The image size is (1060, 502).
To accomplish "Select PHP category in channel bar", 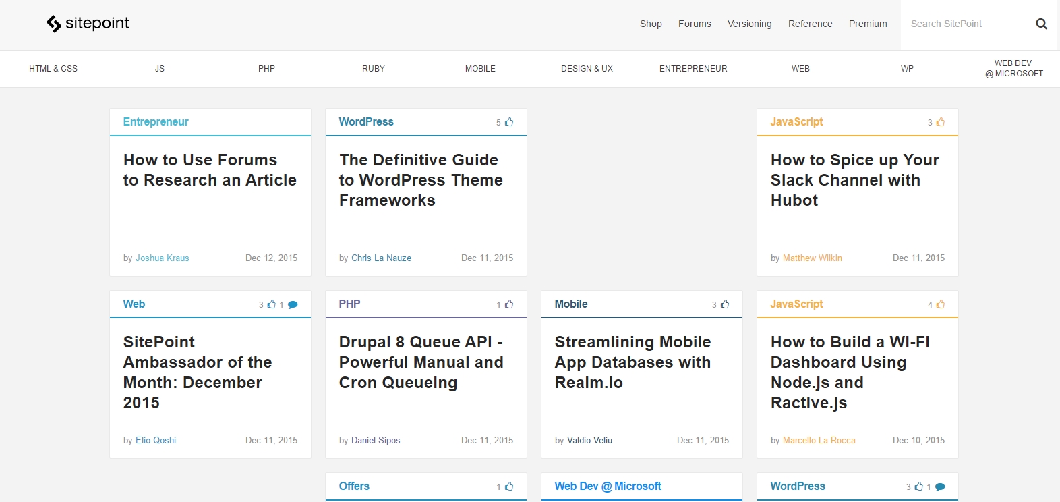I will 266,69.
